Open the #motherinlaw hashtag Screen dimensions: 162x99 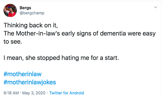coord(23,74)
